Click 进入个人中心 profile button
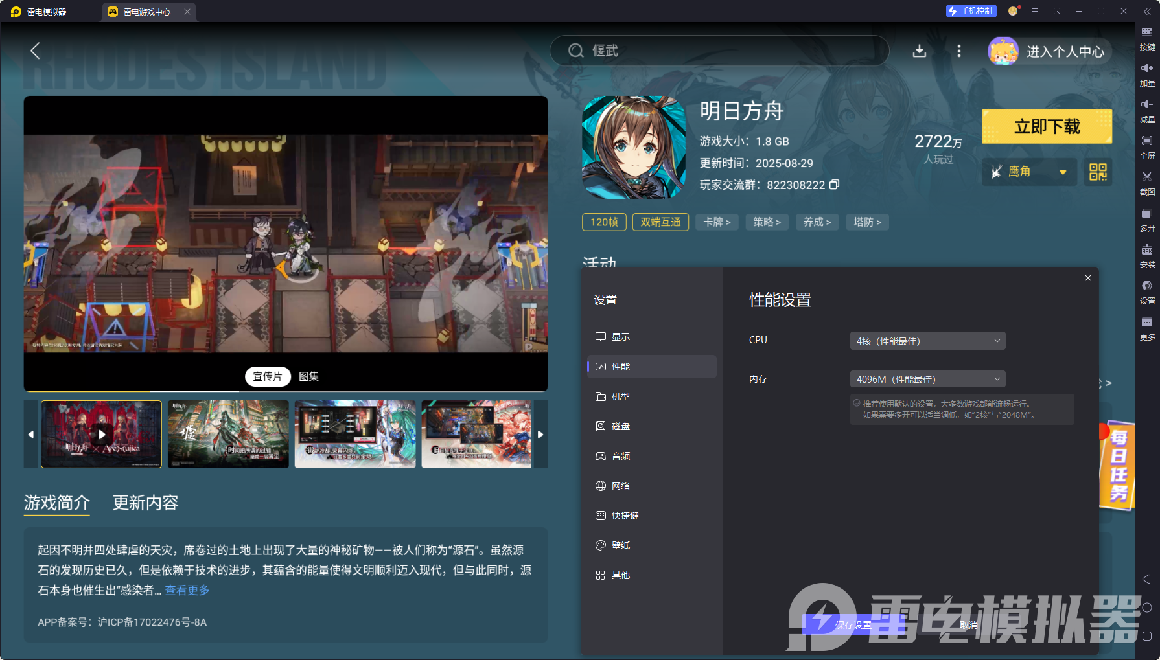 tap(1050, 51)
